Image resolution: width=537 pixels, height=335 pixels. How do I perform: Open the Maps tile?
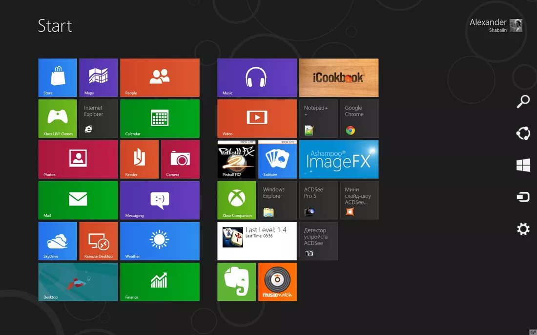coord(98,77)
